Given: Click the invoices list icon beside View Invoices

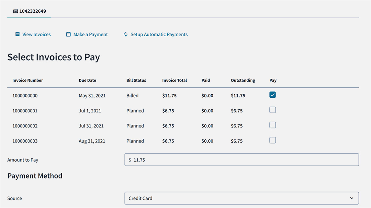Looking at the screenshot, I should 17,34.
